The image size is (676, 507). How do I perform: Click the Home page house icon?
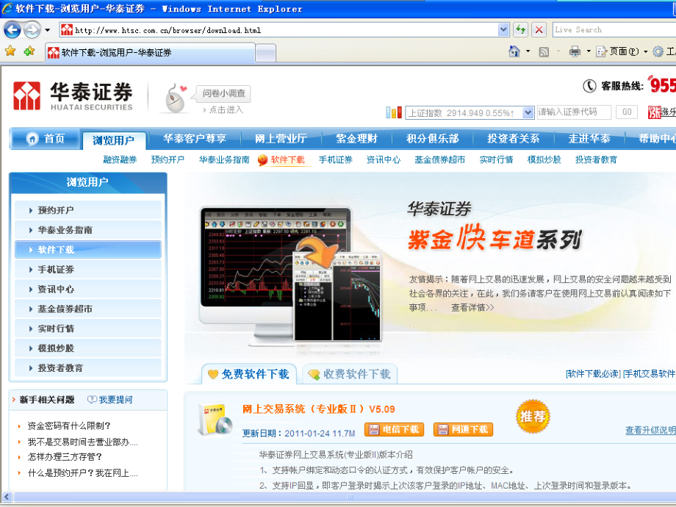point(514,51)
